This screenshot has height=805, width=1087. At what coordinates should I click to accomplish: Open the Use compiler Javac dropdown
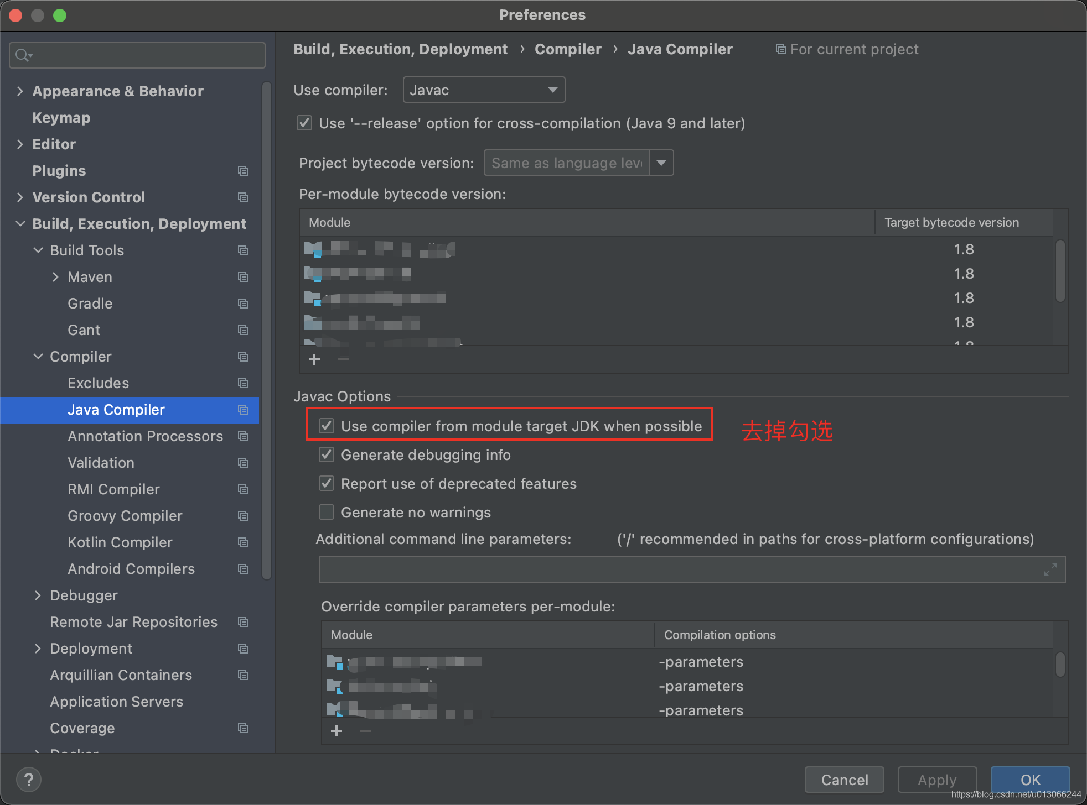click(484, 90)
